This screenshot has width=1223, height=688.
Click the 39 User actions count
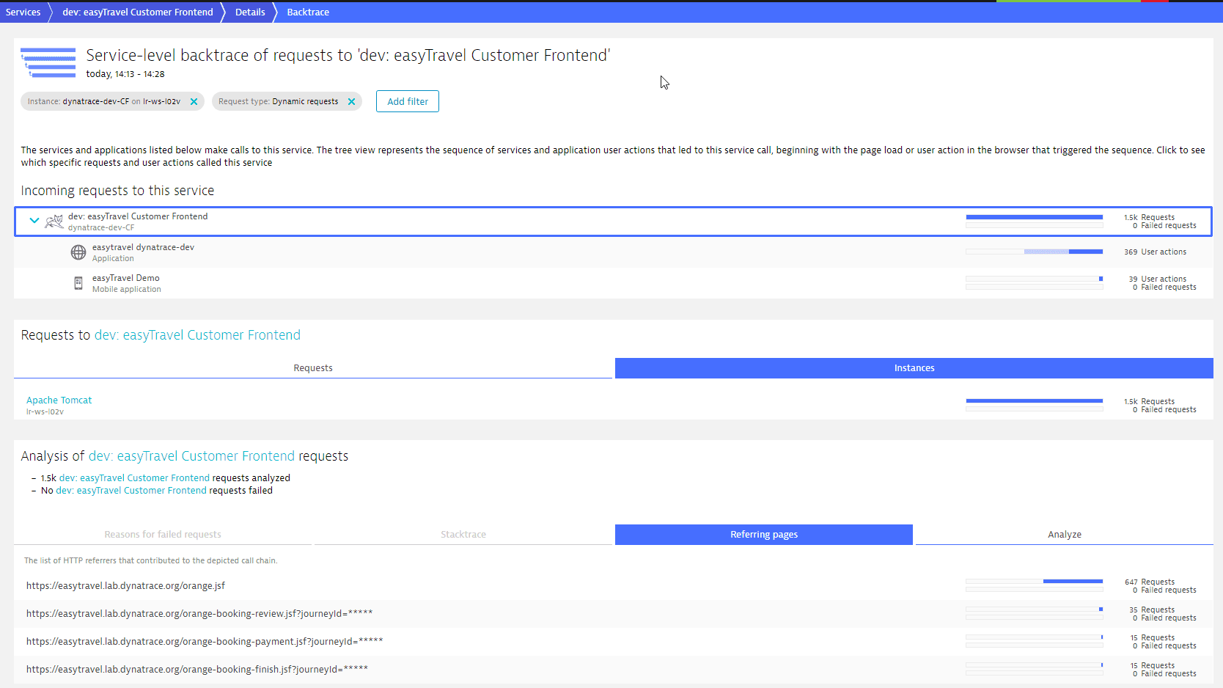(x=1157, y=279)
